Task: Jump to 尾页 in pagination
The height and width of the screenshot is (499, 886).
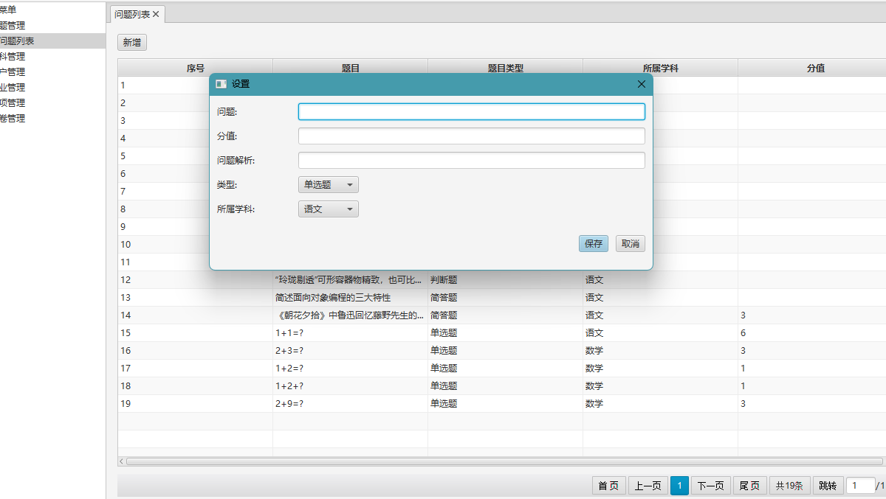Action: pos(750,486)
